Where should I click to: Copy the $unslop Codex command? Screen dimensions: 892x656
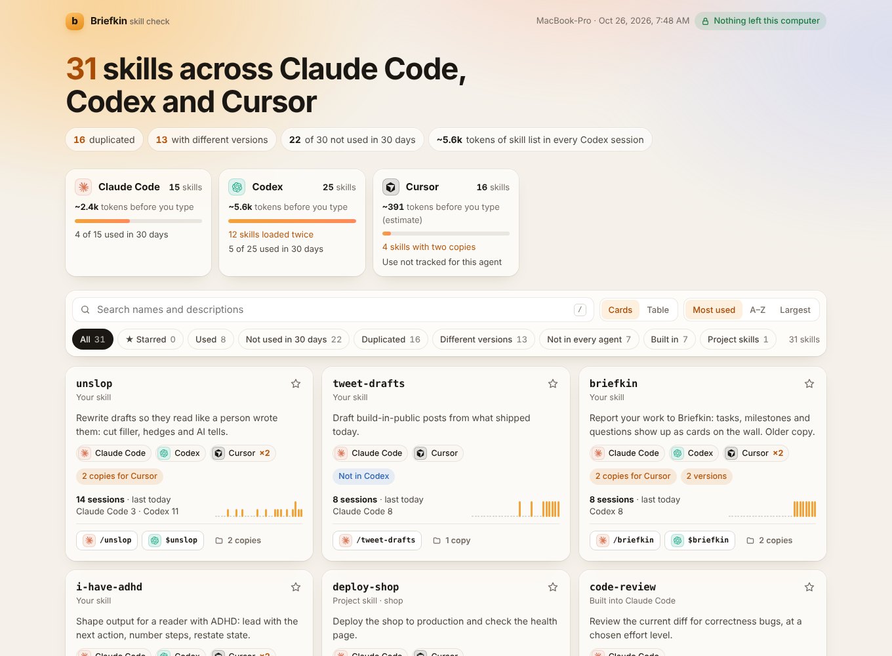pos(173,541)
